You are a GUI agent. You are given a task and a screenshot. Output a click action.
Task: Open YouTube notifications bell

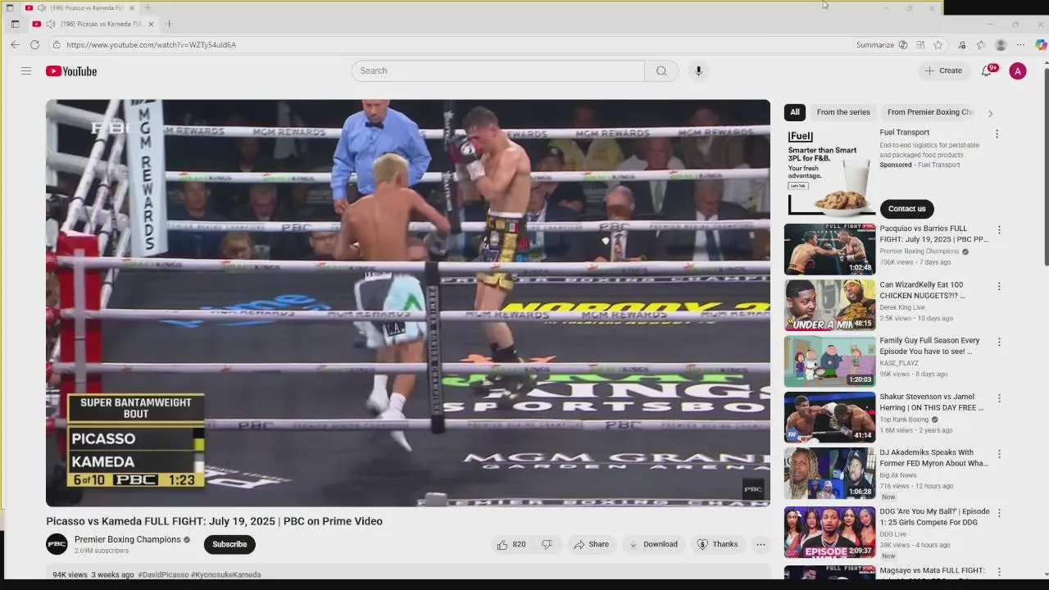click(x=987, y=70)
